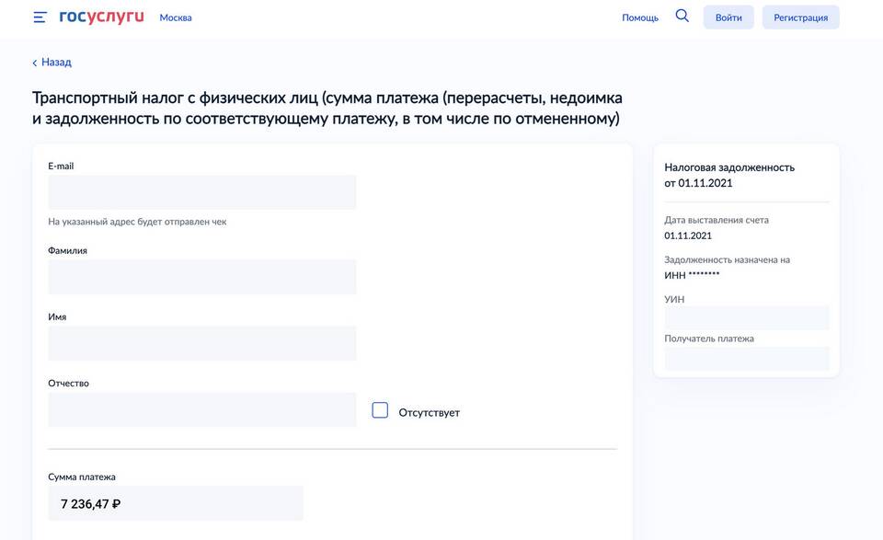
Task: Open the hamburger menu icon
Action: click(40, 17)
